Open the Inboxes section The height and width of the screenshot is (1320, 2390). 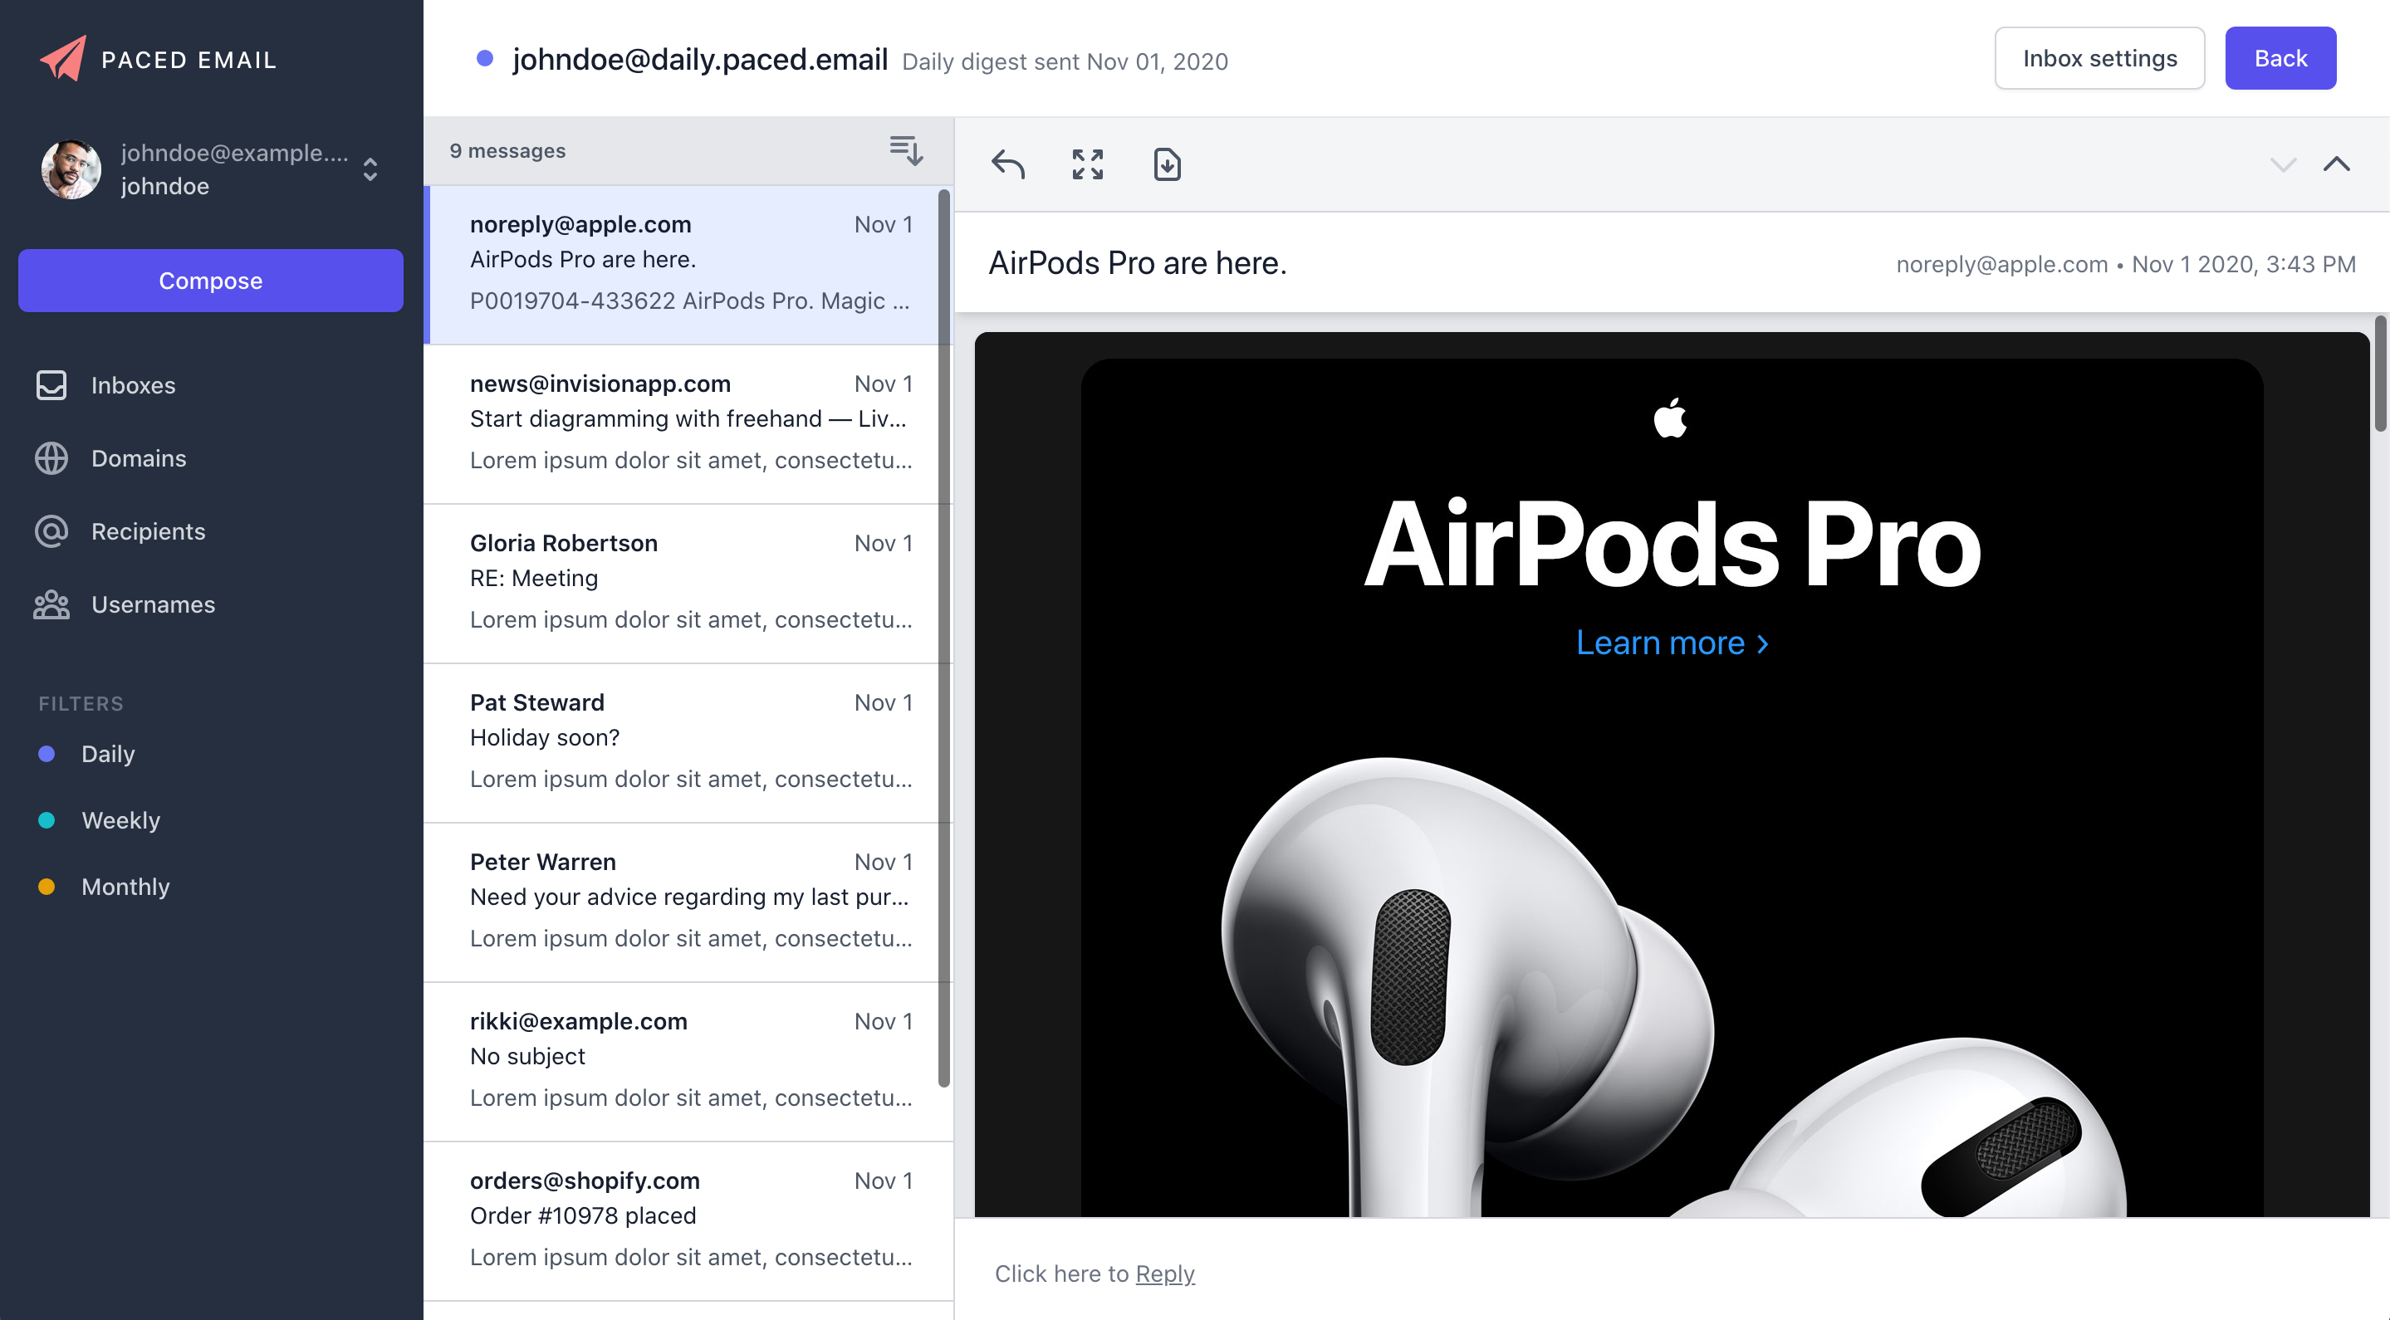pyautogui.click(x=133, y=385)
